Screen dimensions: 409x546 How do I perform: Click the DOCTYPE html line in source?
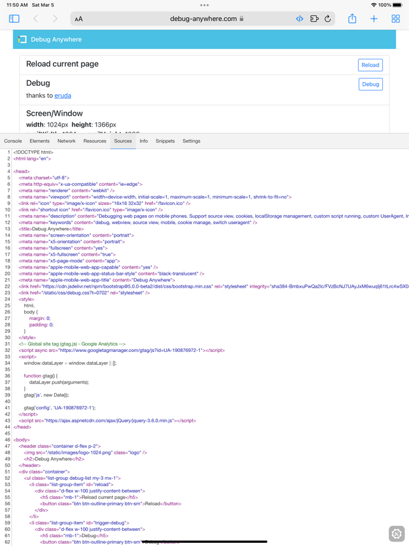(34, 152)
